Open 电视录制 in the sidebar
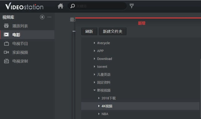This screenshot has width=201, height=119. 20,61
